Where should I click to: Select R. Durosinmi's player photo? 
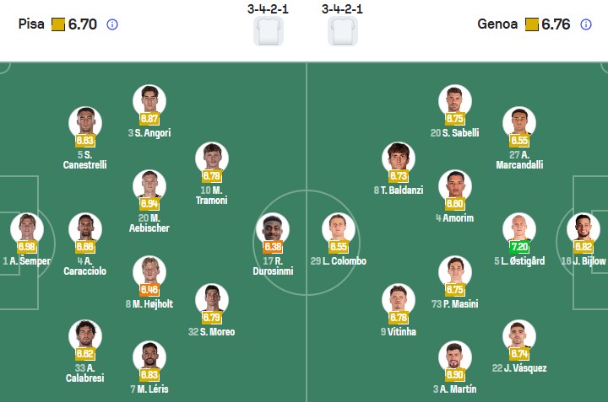pos(272,228)
